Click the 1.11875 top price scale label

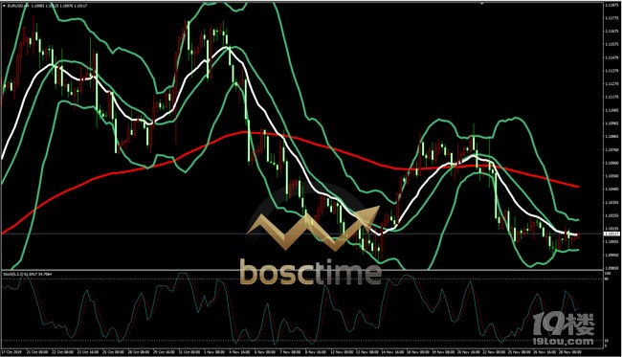coord(611,5)
